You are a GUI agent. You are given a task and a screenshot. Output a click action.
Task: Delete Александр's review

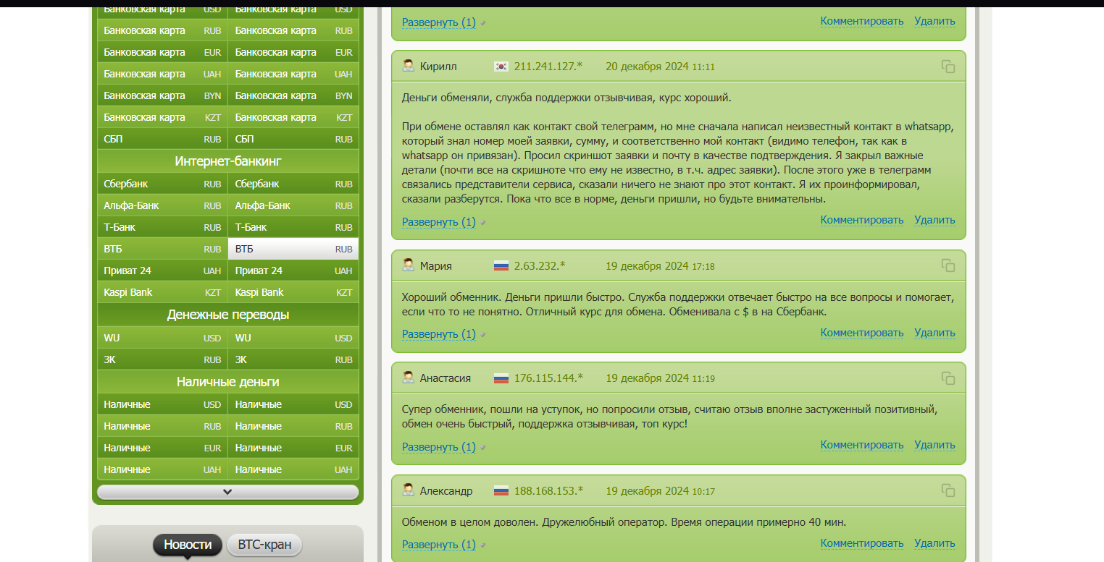click(934, 543)
